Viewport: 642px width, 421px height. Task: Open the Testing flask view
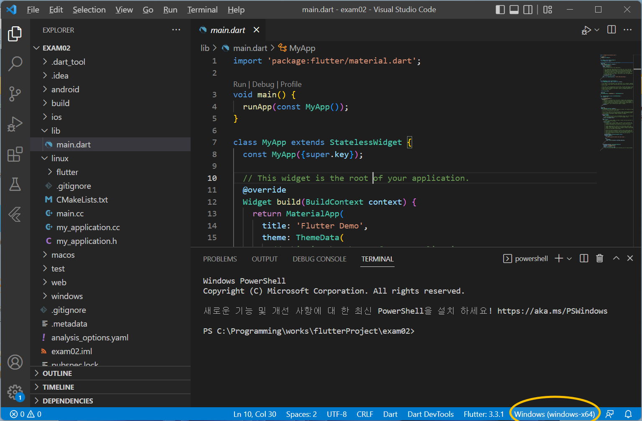coord(15,184)
